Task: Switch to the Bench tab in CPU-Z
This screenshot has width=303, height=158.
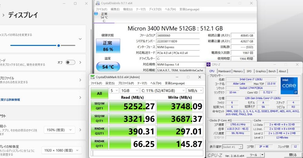Action: [x=272, y=71]
